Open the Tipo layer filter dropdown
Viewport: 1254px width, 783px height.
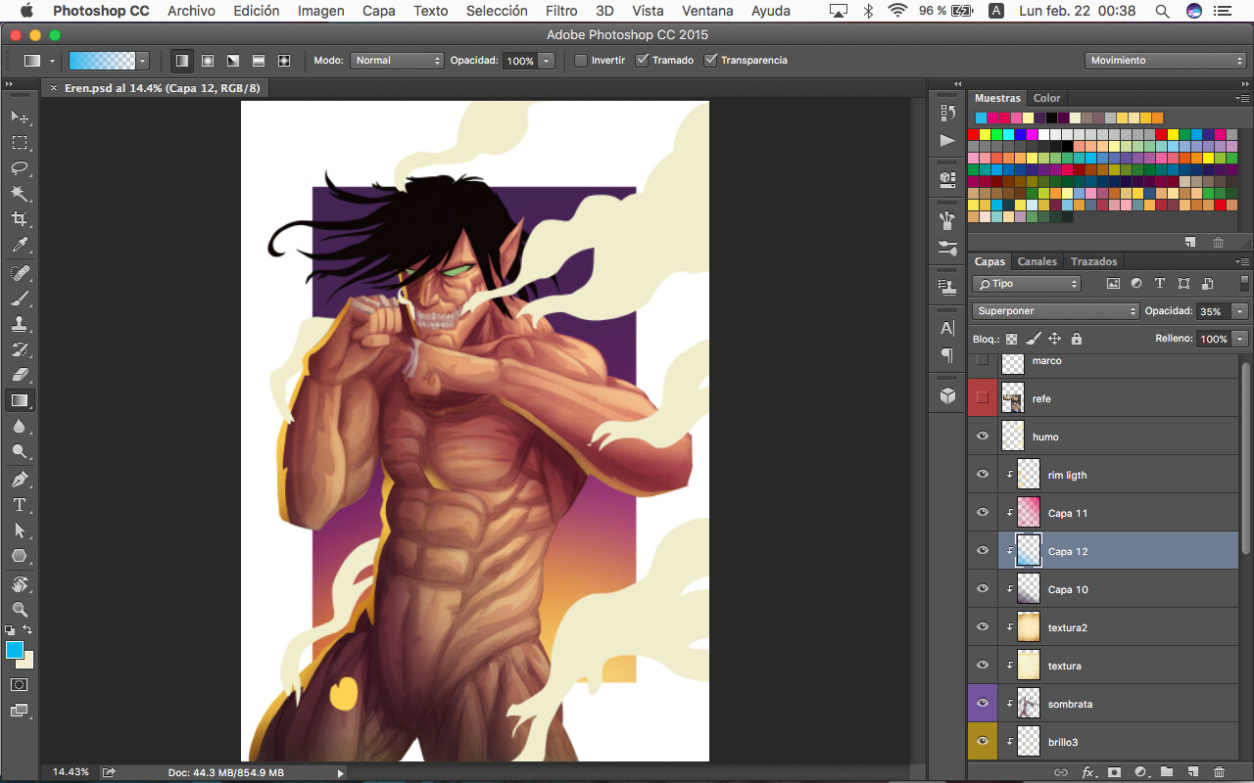(1026, 284)
